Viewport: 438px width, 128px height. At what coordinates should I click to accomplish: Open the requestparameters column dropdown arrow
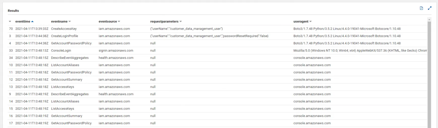pos(181,22)
